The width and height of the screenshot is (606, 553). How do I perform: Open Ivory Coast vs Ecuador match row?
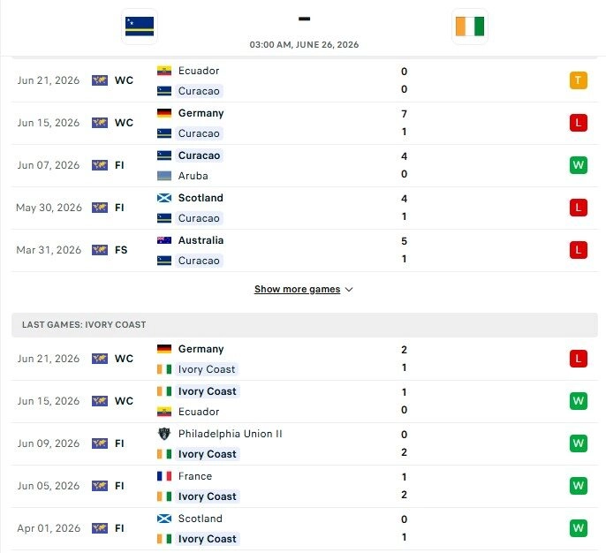click(305, 401)
